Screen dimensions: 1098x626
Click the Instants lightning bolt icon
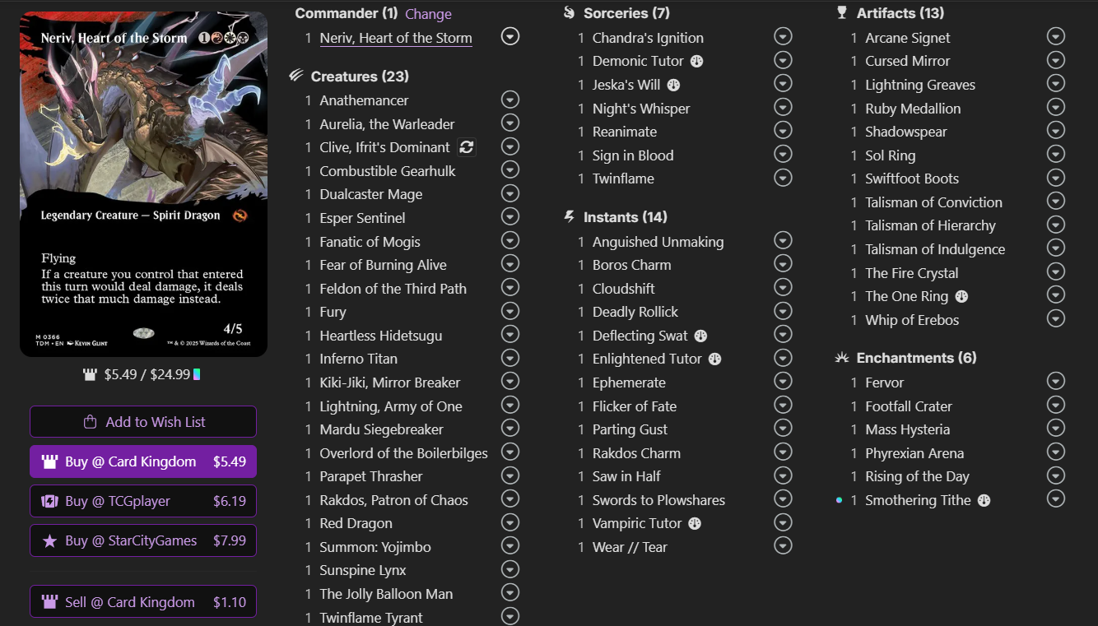(570, 216)
